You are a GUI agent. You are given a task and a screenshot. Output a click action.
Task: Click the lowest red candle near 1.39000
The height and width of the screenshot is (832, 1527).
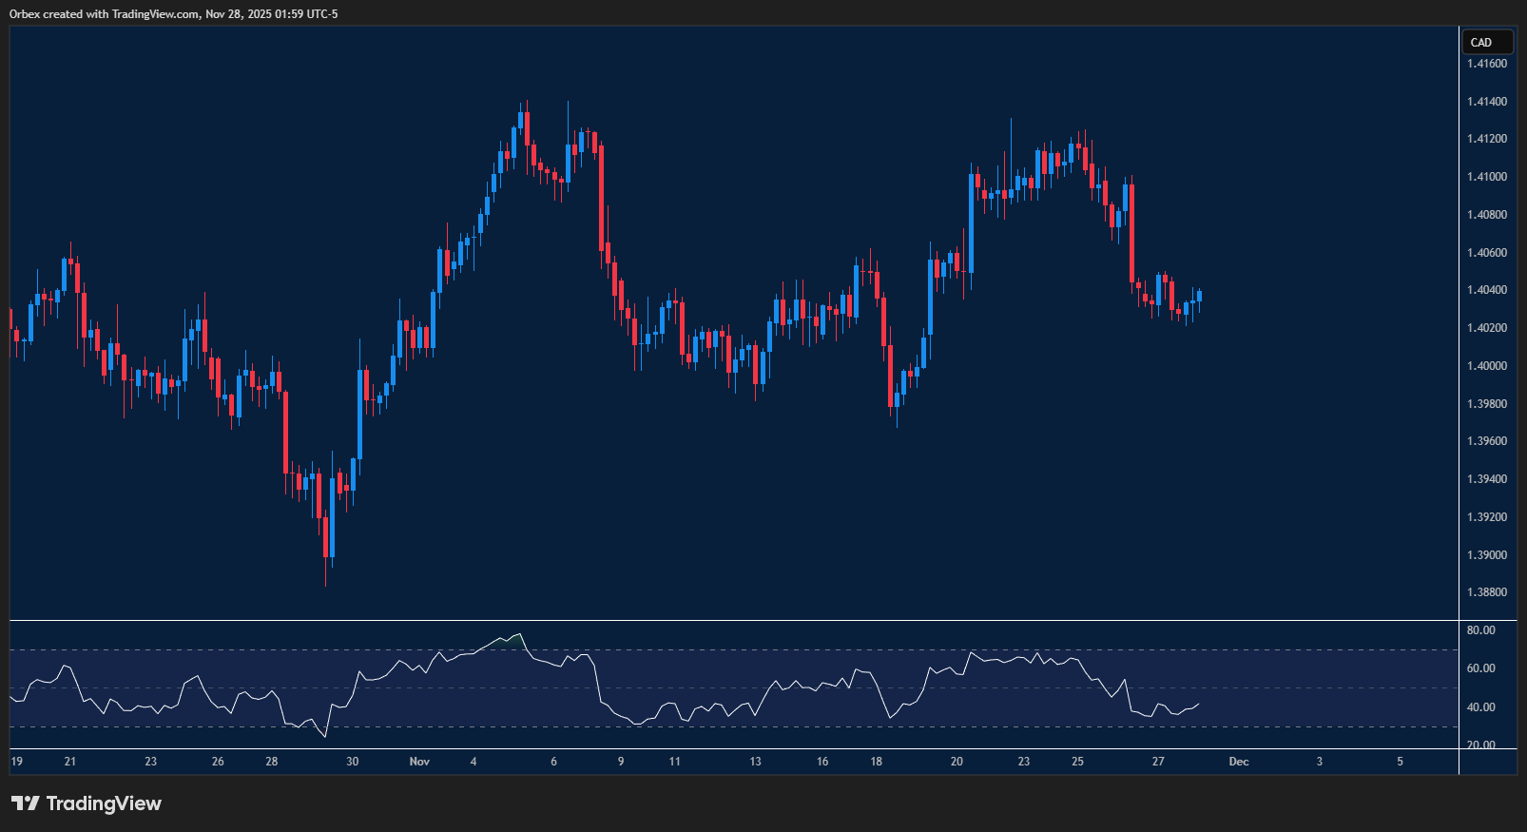point(326,536)
